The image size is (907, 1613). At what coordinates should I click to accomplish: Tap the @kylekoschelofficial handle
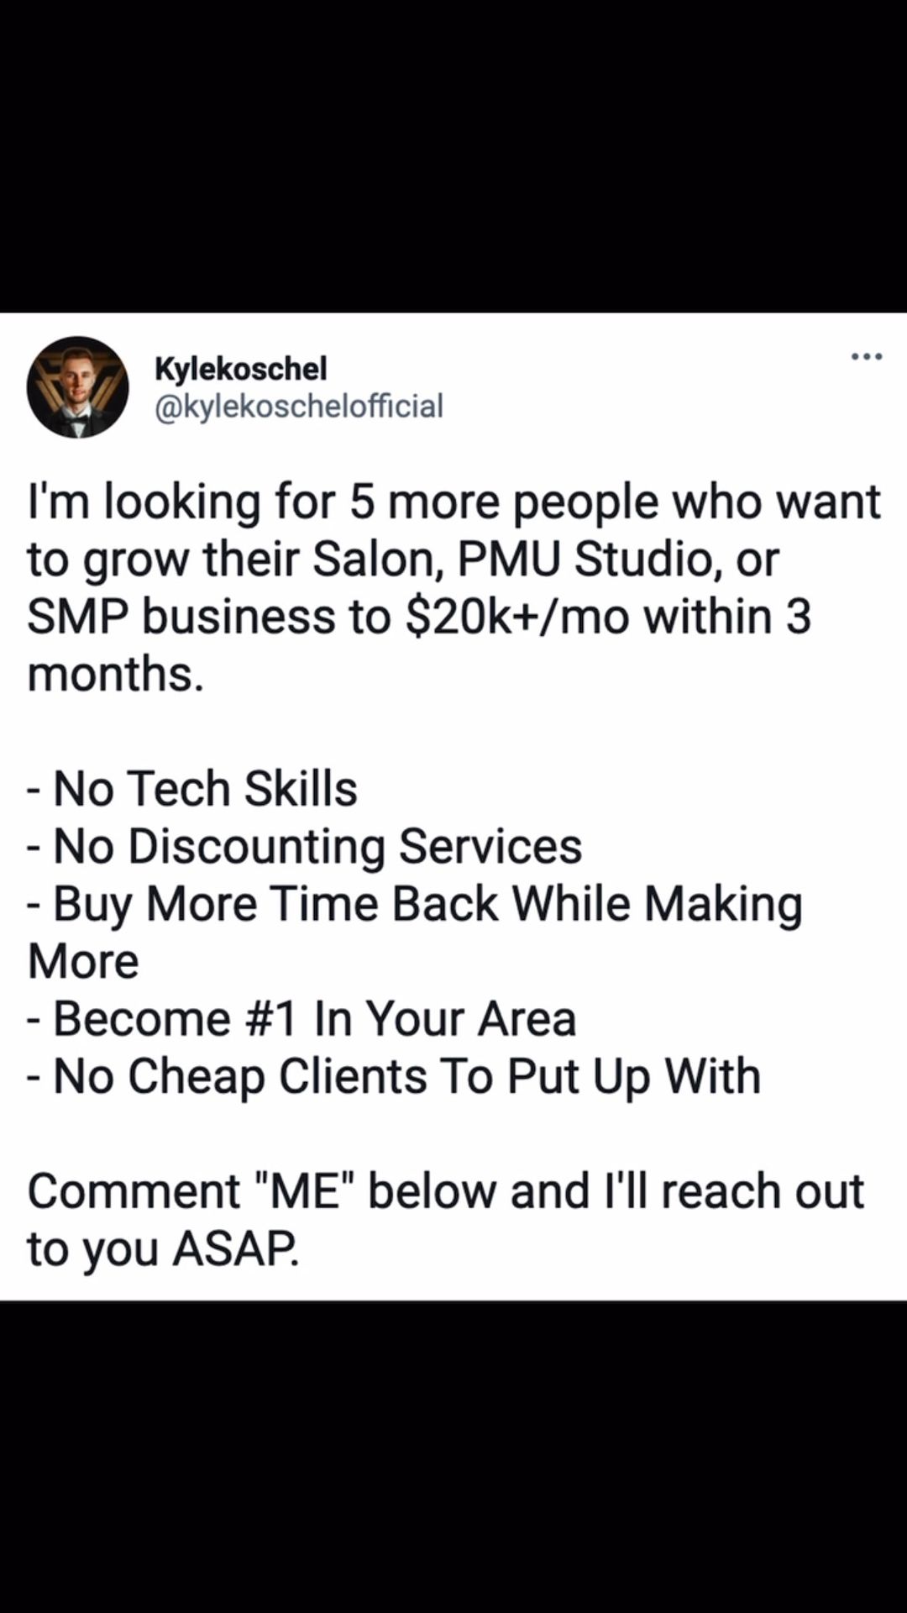299,407
